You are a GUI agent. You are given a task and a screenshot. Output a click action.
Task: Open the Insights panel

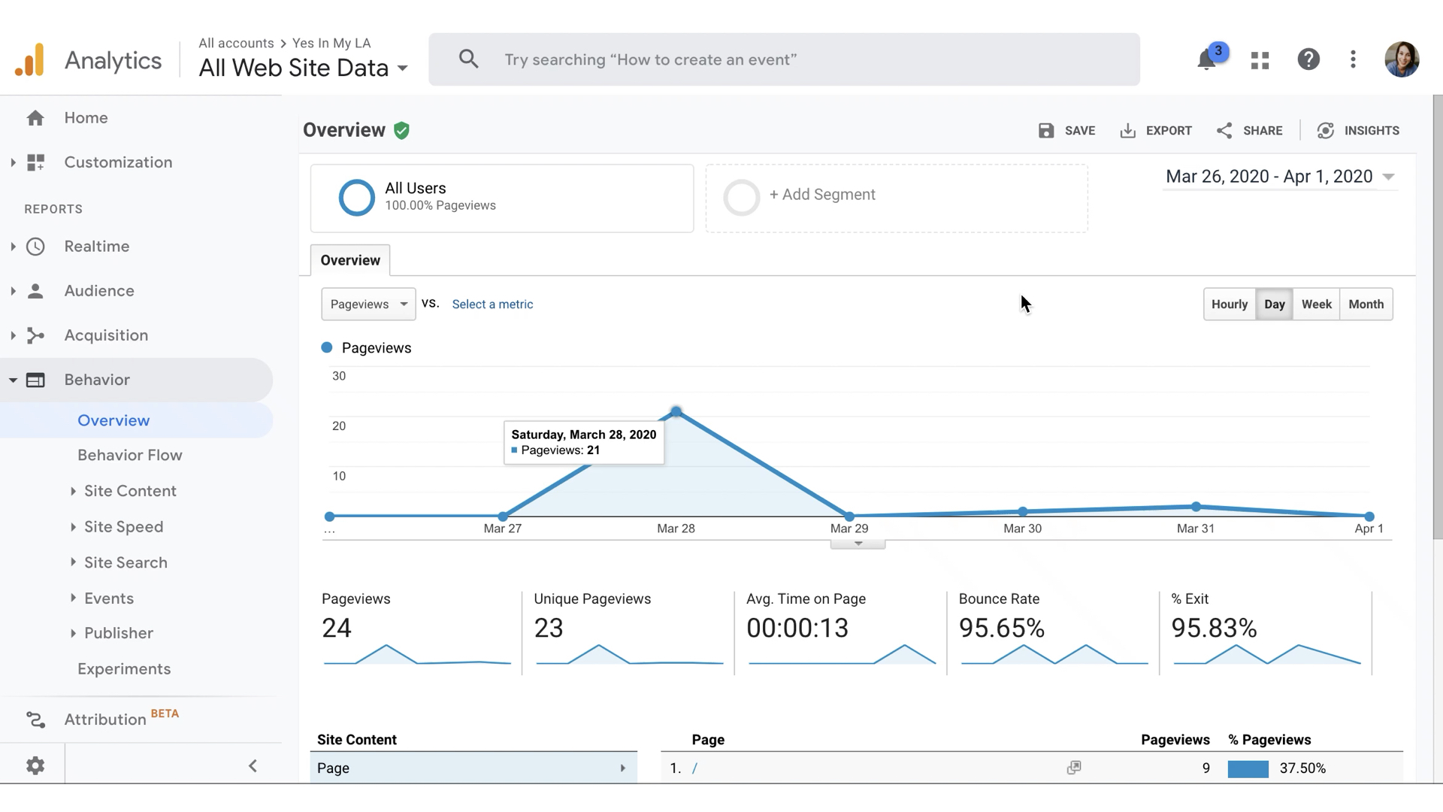pos(1359,130)
